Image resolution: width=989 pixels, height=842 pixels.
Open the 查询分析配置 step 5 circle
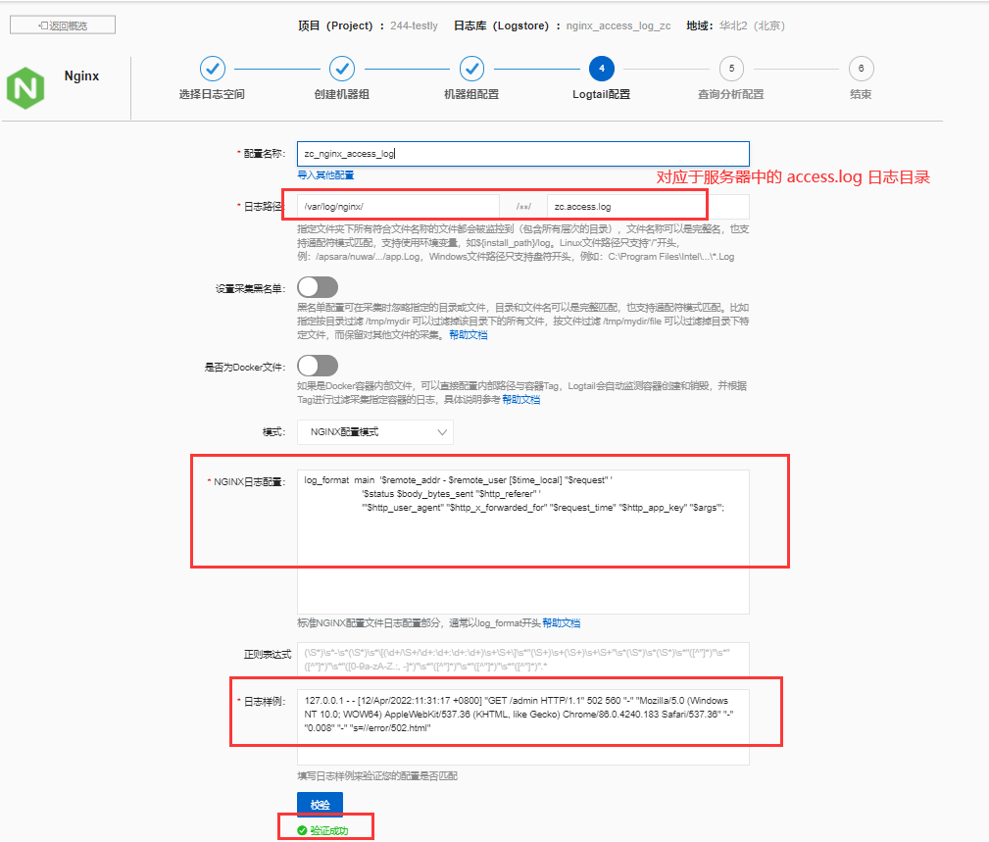pos(730,69)
